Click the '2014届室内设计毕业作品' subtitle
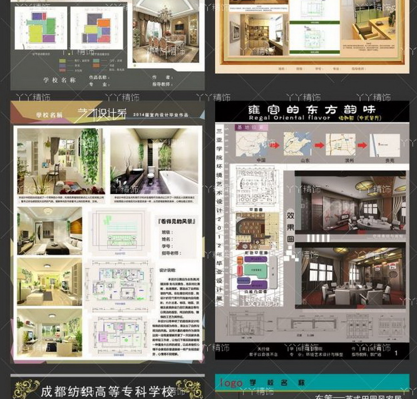Viewport: 417px width, 399px height. [161, 115]
